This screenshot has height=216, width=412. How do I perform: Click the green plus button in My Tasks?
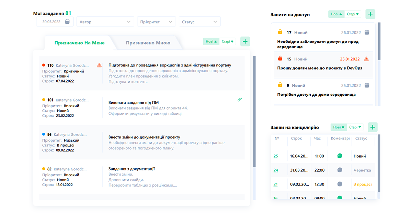tap(245, 41)
